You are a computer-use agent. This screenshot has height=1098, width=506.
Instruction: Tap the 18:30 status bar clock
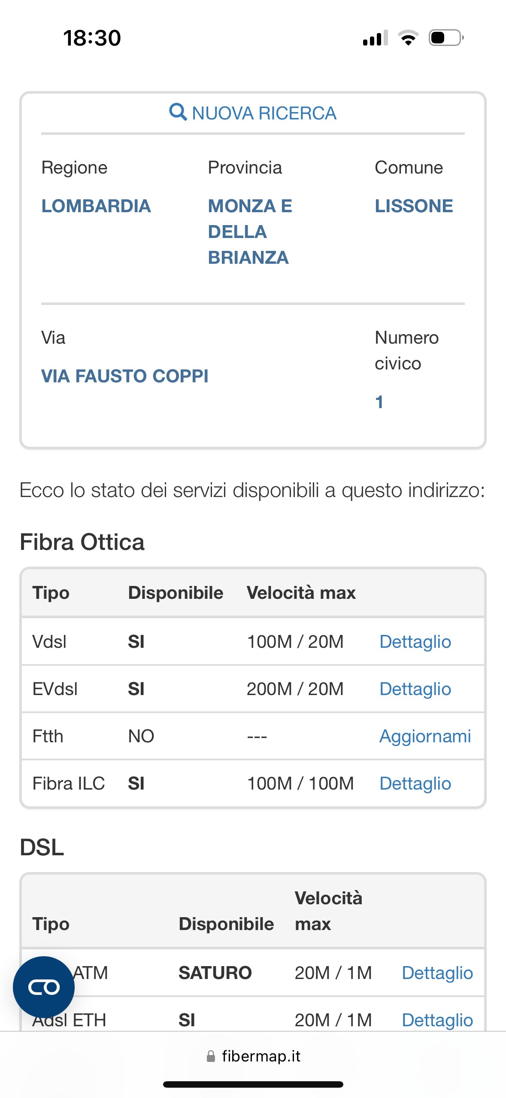(x=92, y=38)
